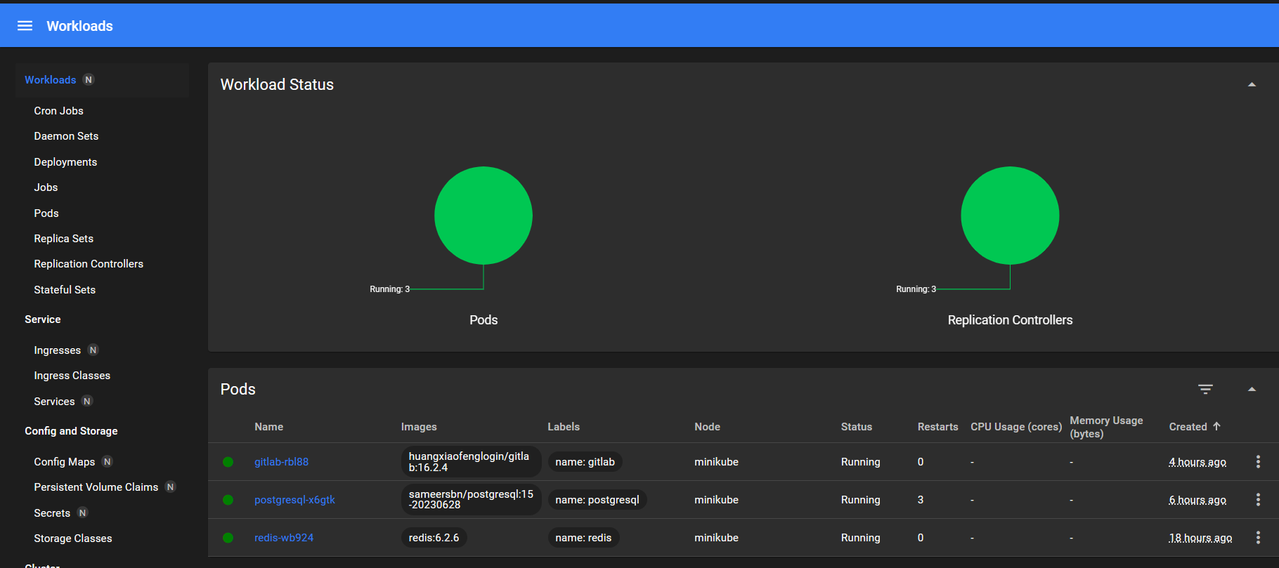The width and height of the screenshot is (1279, 568).
Task: Sort pods by Created column
Action: coord(1188,427)
